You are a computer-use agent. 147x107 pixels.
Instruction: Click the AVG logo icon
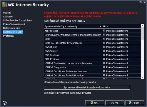click(5, 5)
